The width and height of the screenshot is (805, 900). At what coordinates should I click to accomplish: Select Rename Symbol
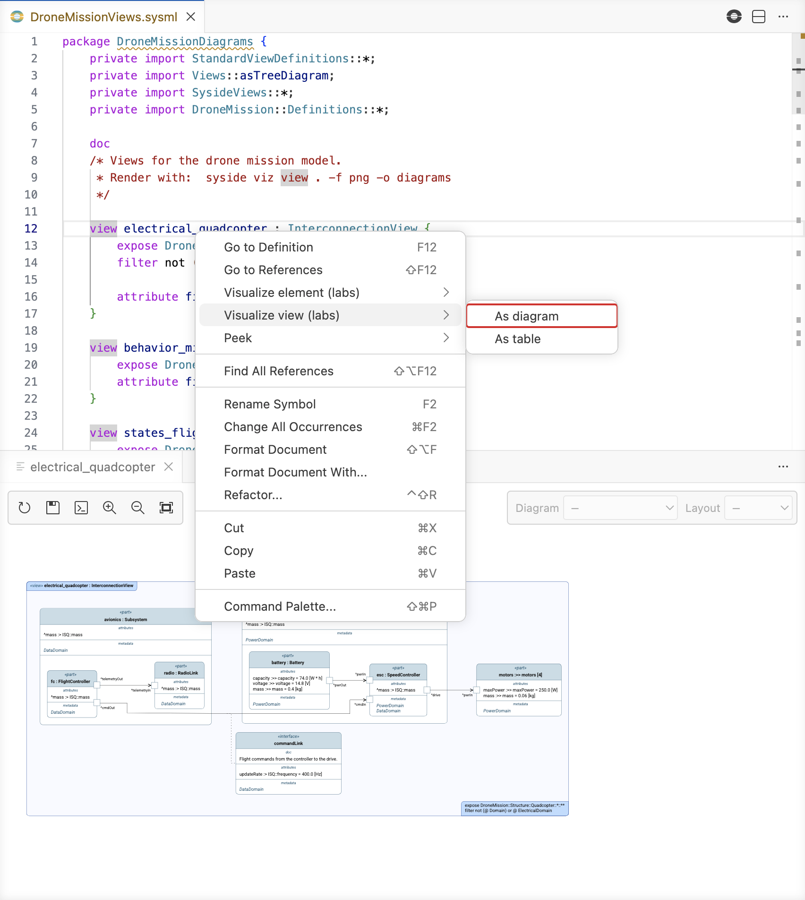click(330, 404)
